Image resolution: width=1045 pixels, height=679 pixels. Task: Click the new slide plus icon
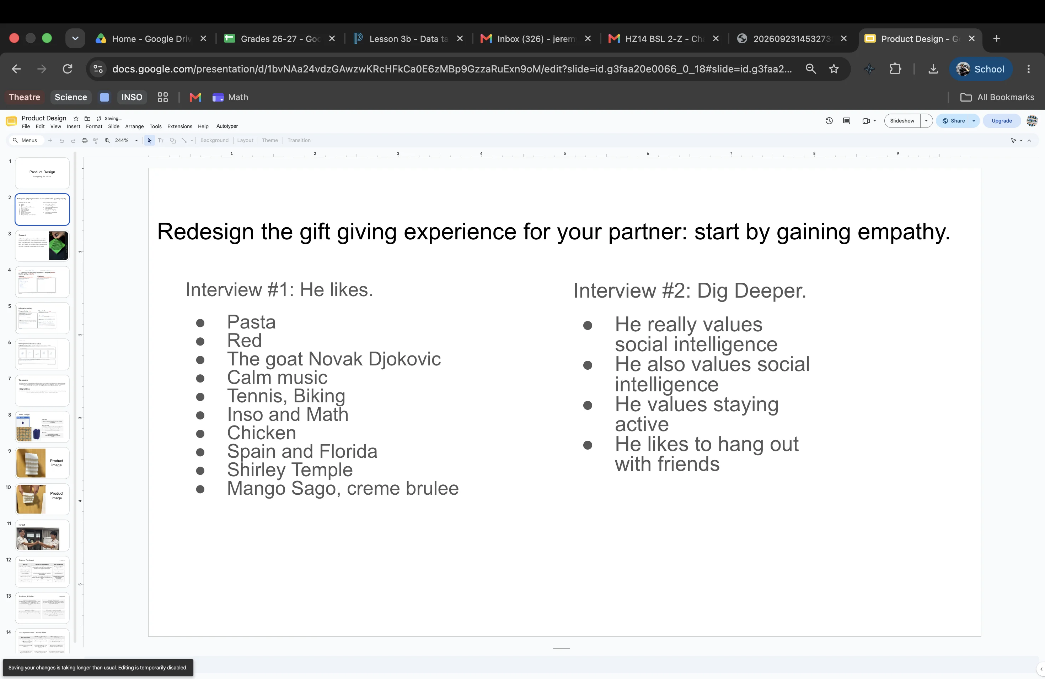click(50, 140)
